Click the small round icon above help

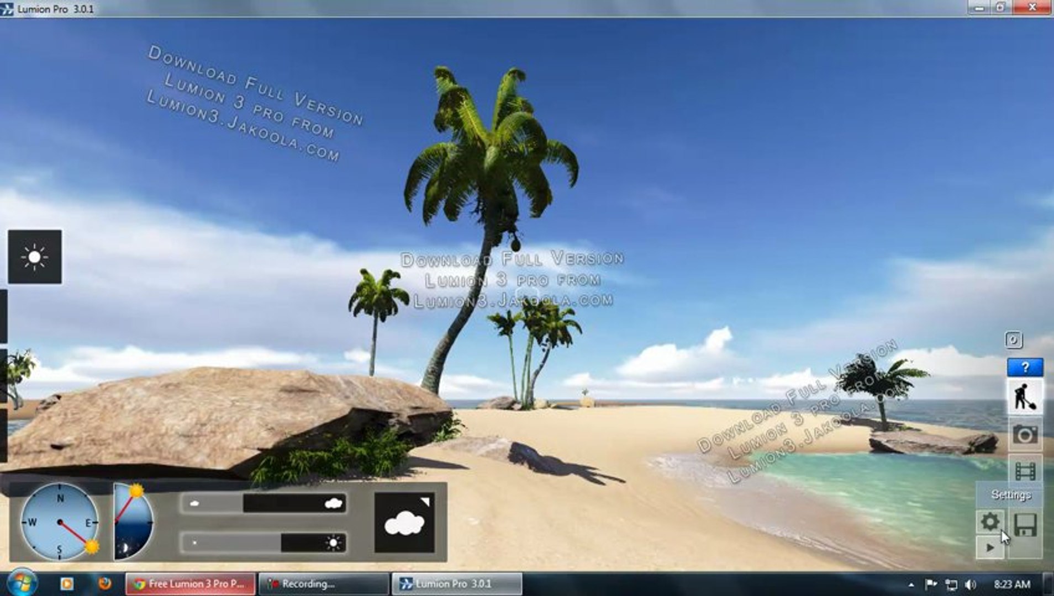point(1014,339)
